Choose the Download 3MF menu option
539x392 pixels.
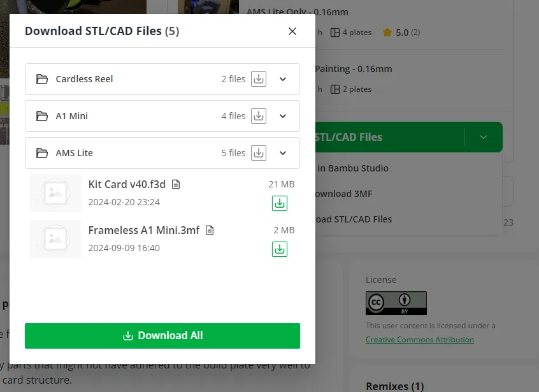click(344, 194)
